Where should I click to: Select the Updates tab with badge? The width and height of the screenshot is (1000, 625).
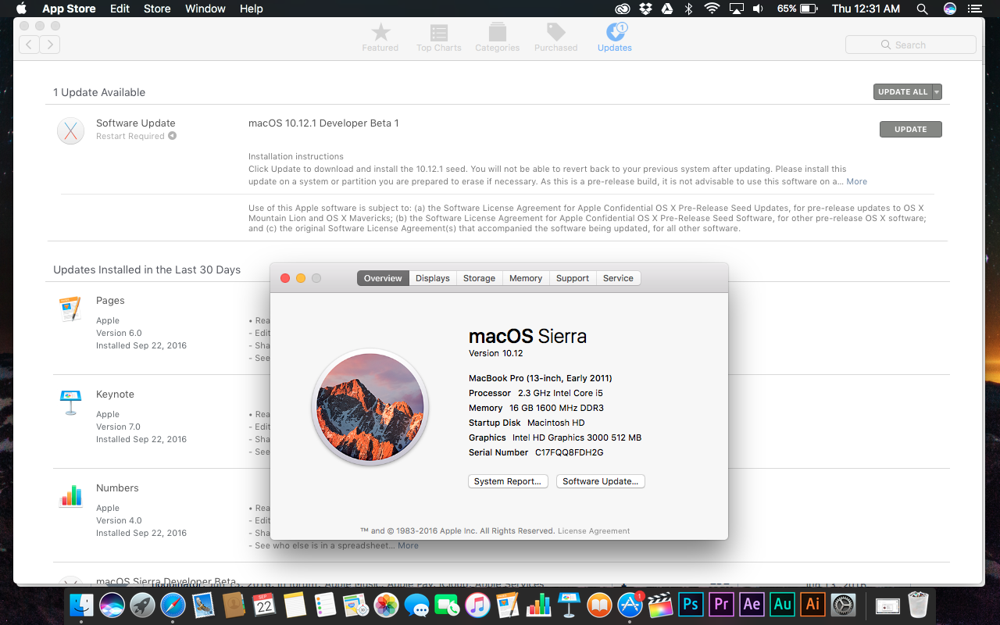615,37
